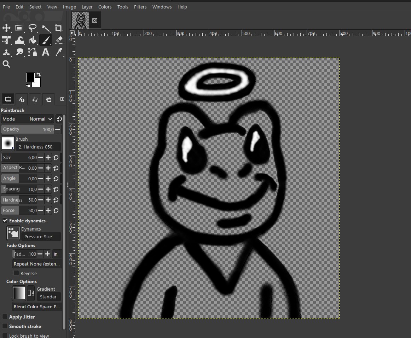
Task: Select the Paths tool
Action: (32, 52)
